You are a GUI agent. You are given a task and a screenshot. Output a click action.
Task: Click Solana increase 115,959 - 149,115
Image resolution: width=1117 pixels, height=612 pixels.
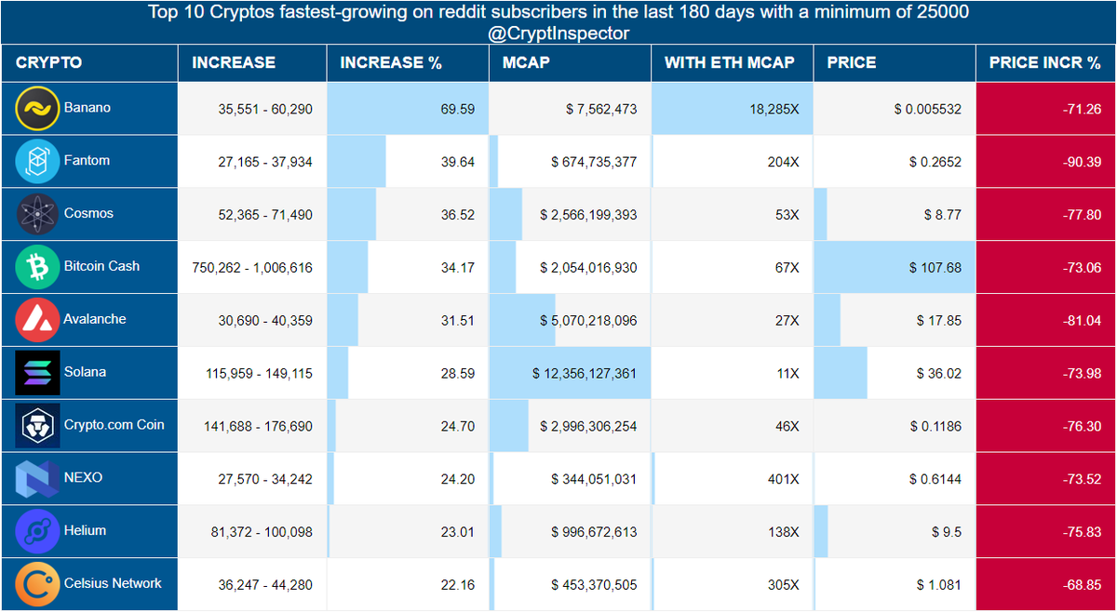(260, 374)
